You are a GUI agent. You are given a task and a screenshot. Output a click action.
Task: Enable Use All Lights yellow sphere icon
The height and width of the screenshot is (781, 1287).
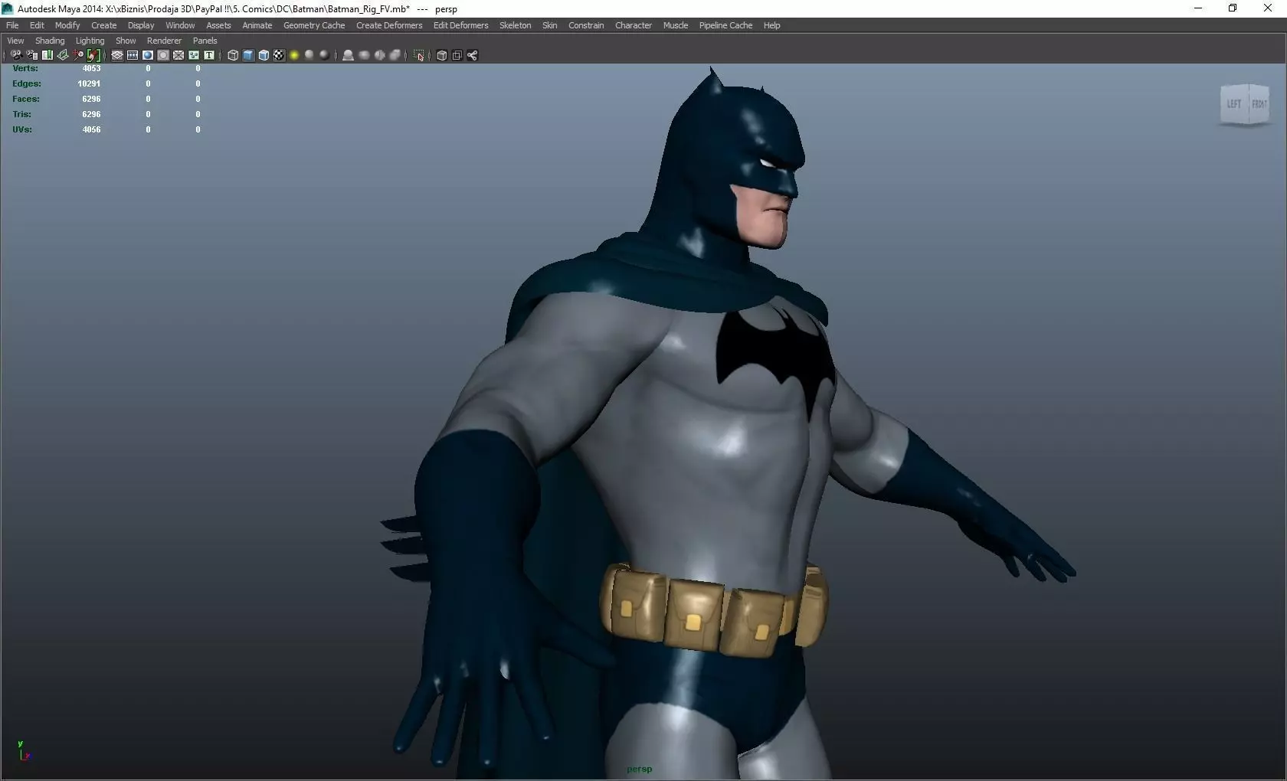[294, 55]
